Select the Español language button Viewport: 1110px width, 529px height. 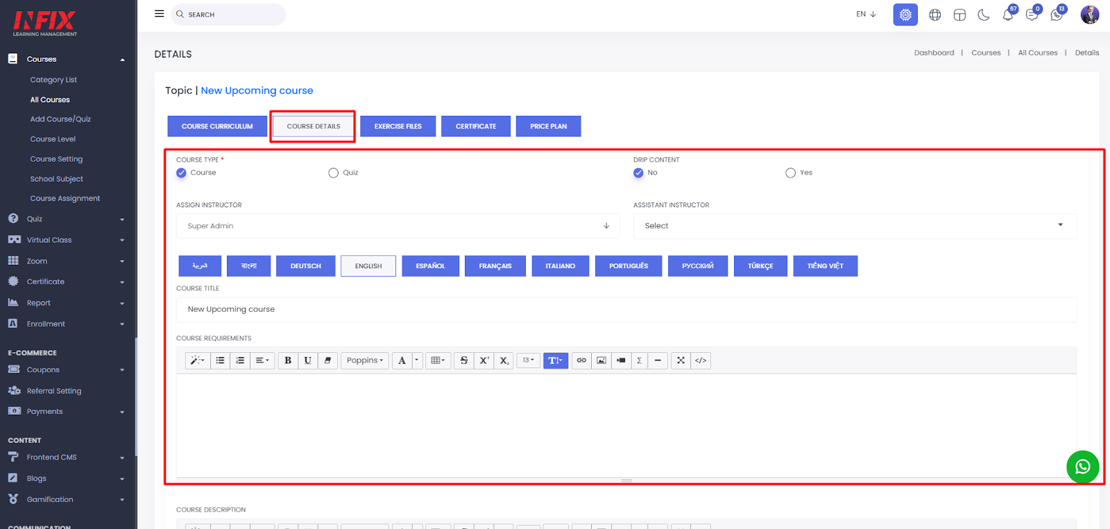[431, 266]
